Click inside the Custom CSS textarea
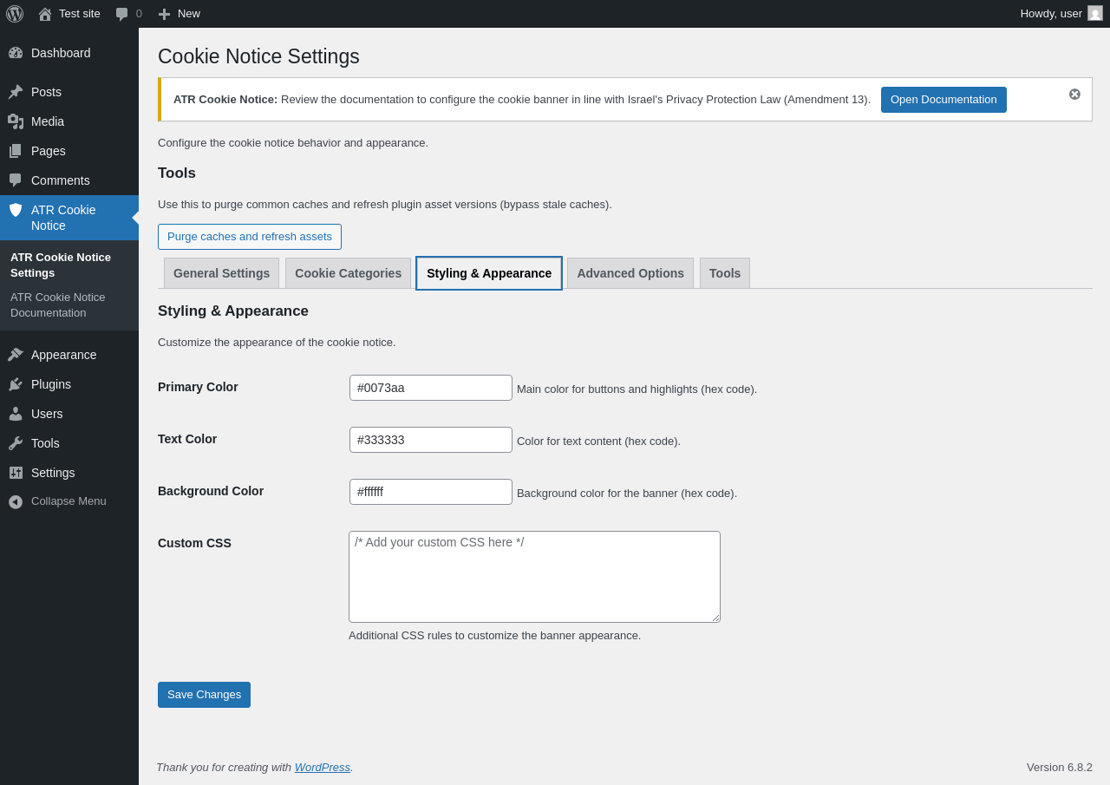Viewport: 1110px width, 785px height. pos(534,577)
